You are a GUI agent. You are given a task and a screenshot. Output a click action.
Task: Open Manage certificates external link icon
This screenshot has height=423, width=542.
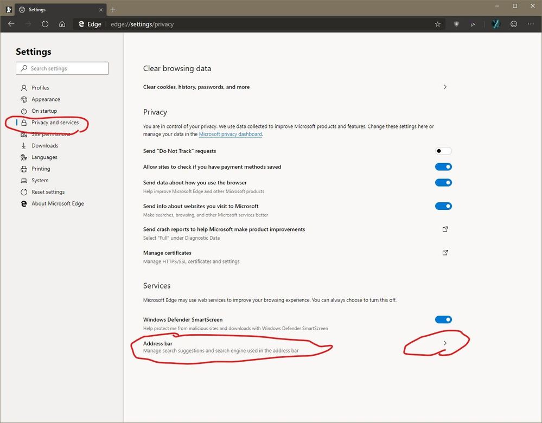[x=445, y=253]
